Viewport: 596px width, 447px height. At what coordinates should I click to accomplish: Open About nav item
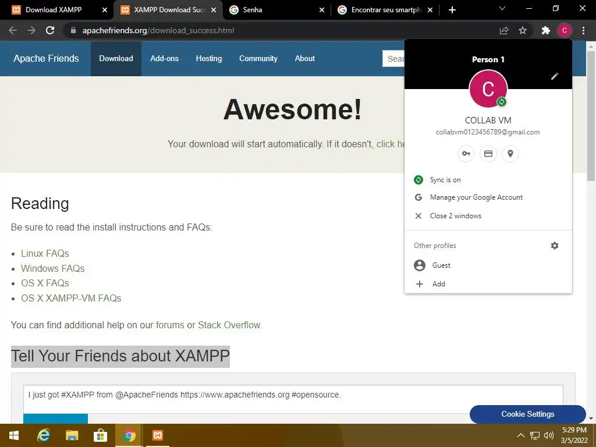tap(304, 59)
